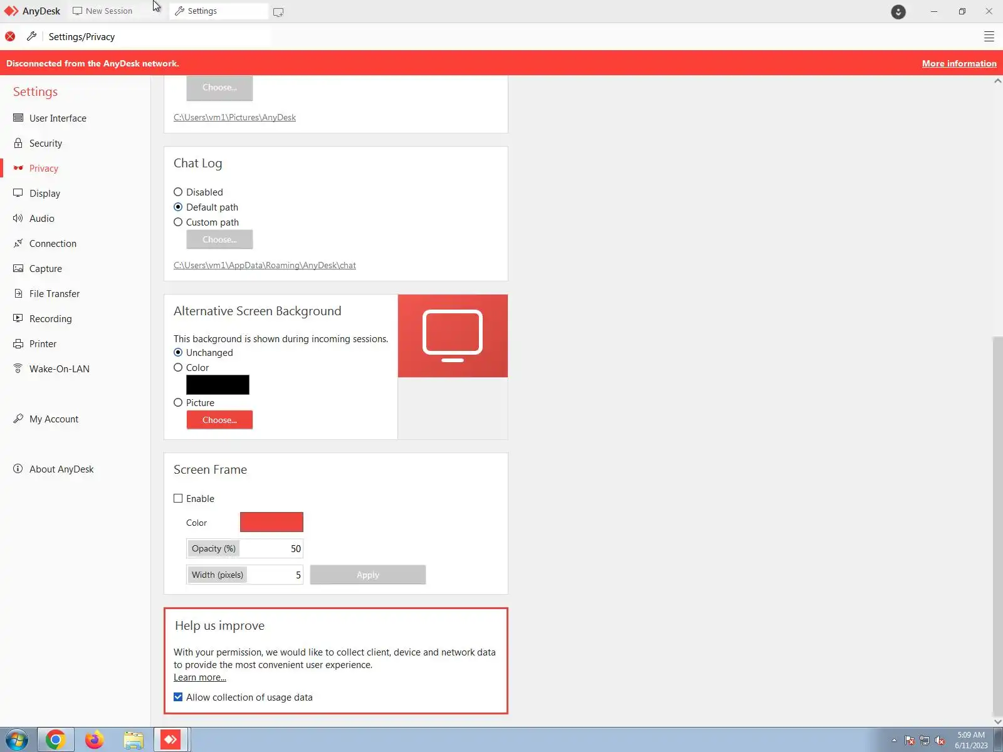Click the Audio speaker icon
This screenshot has height=752, width=1003.
[18, 218]
